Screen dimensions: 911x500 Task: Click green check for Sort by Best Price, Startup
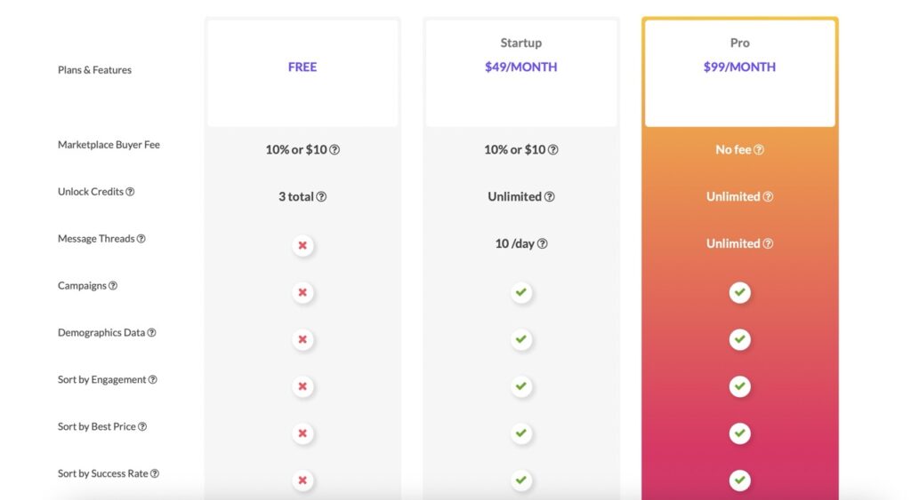coord(521,433)
